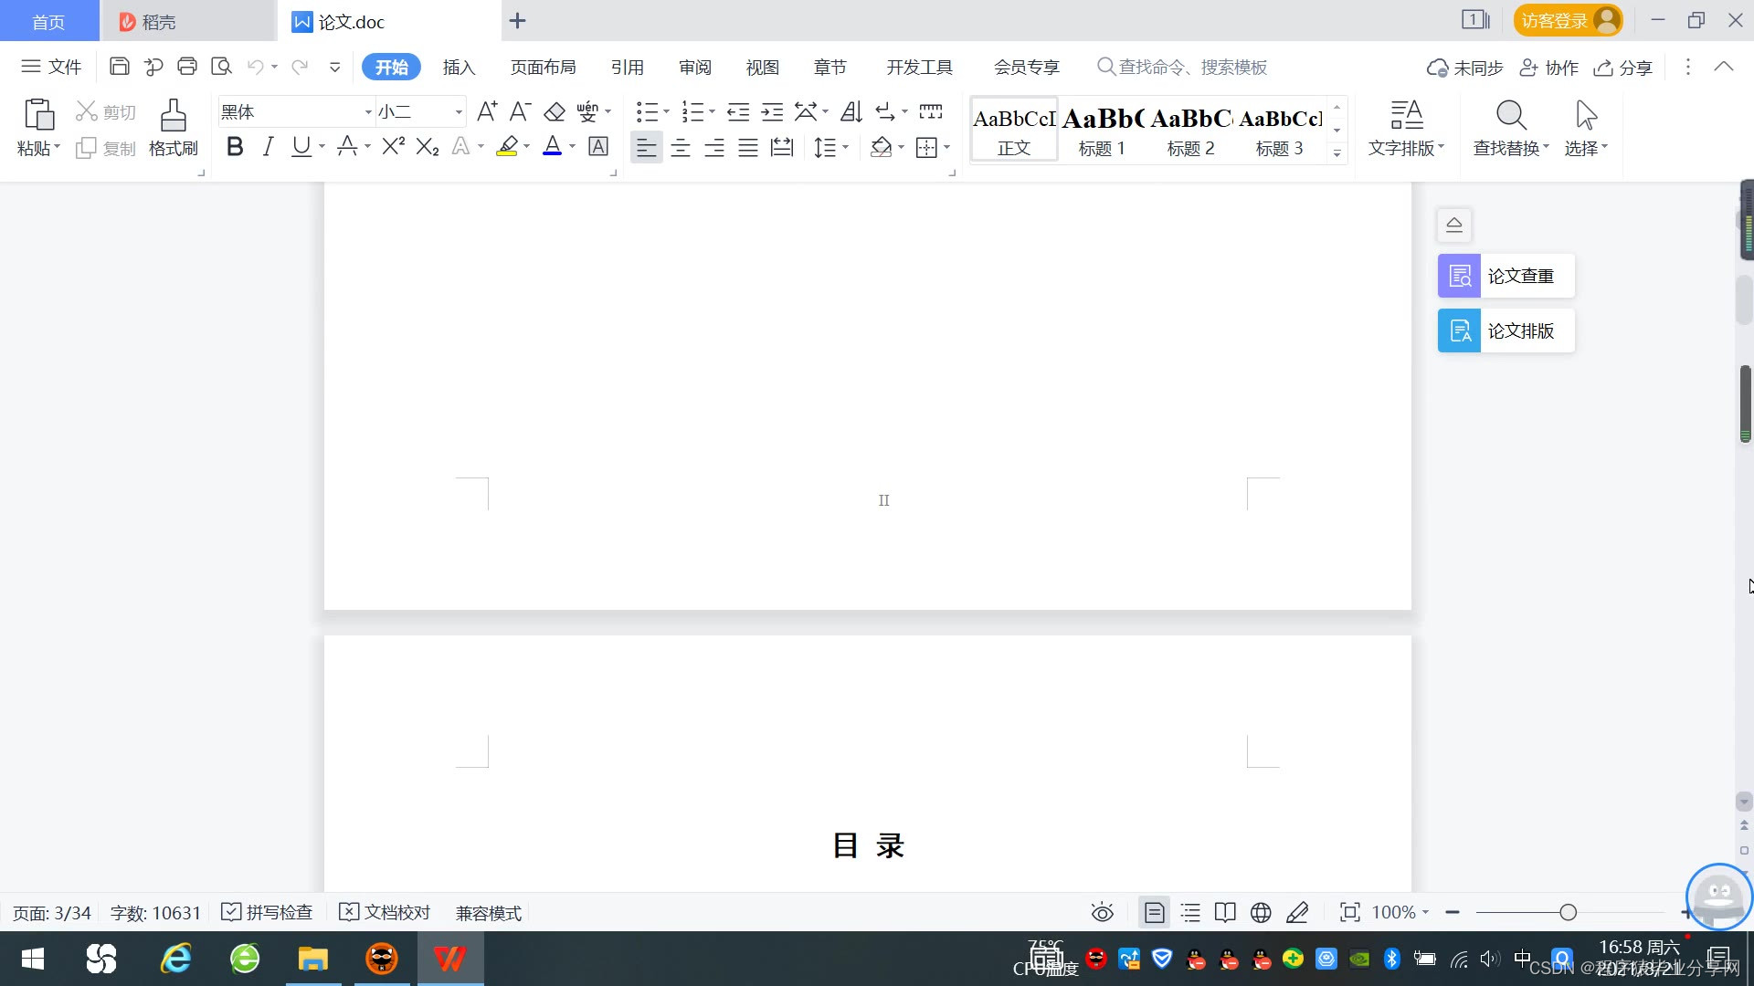Click the 论文查重 side panel icon
This screenshot has height=986, width=1754.
point(1459,276)
